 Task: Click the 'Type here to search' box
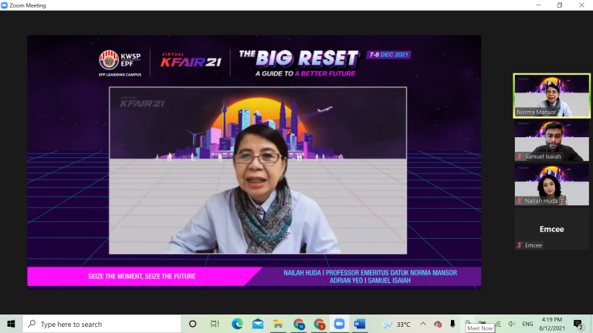(102, 324)
